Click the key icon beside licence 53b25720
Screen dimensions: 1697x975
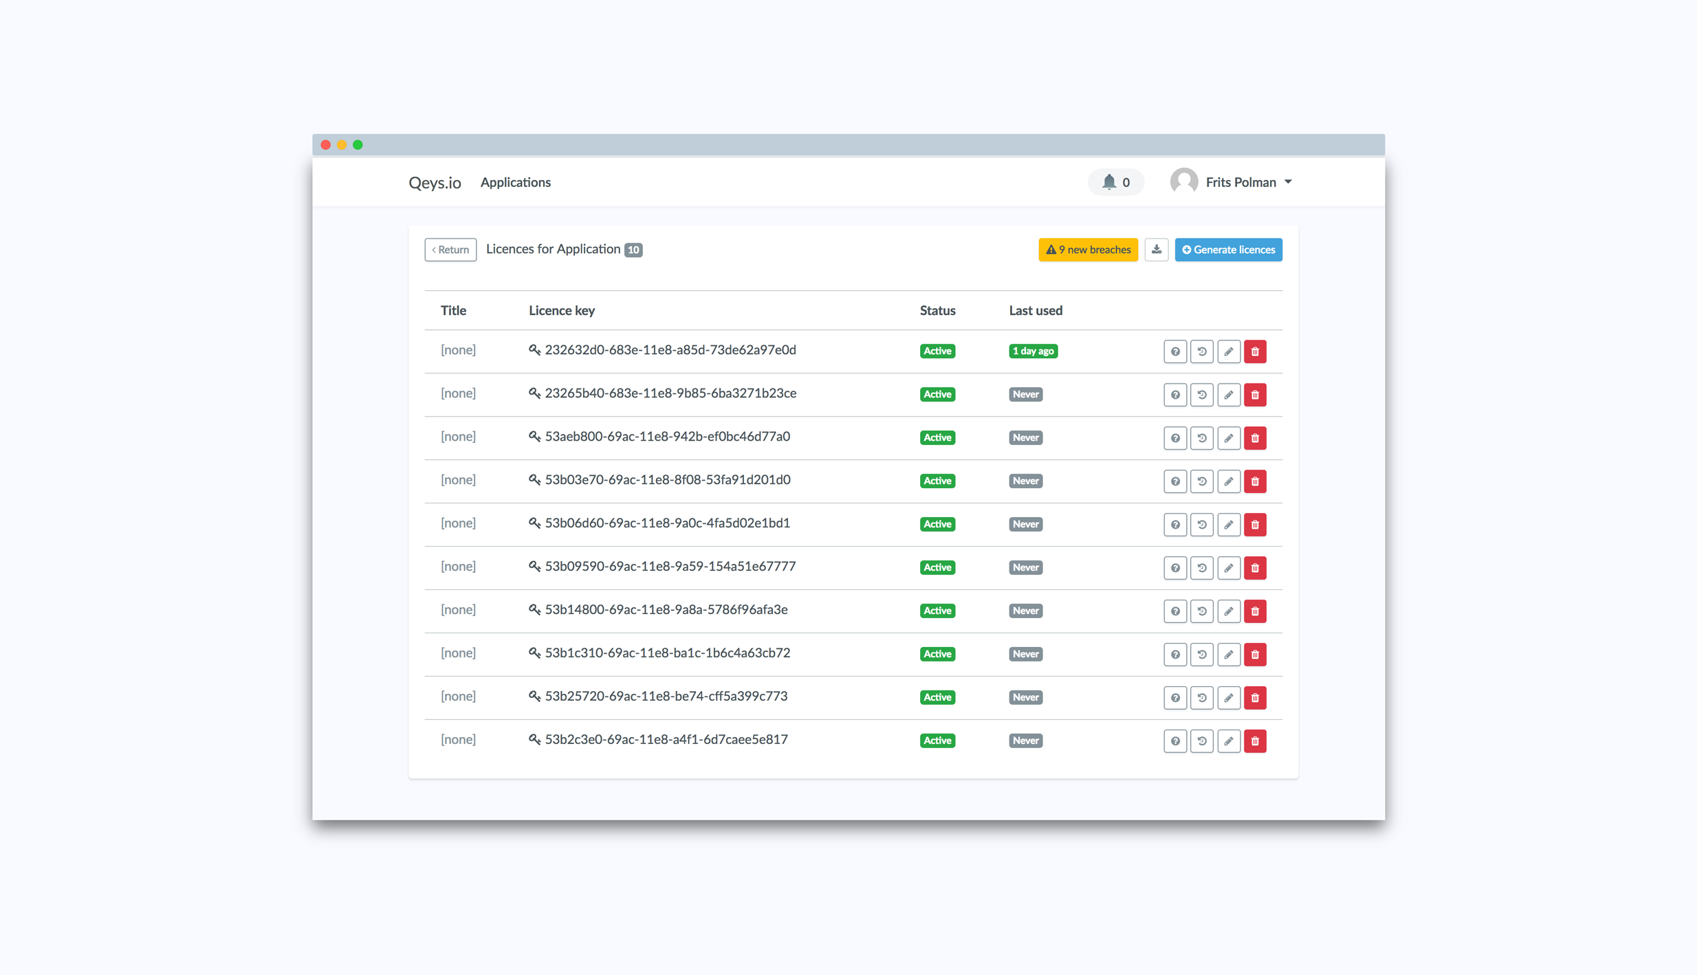534,696
